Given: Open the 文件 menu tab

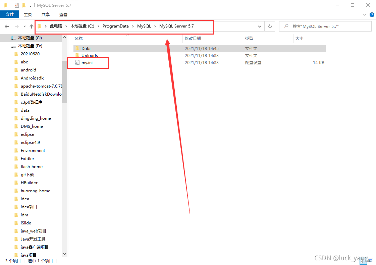Looking at the screenshot, I should coord(10,14).
